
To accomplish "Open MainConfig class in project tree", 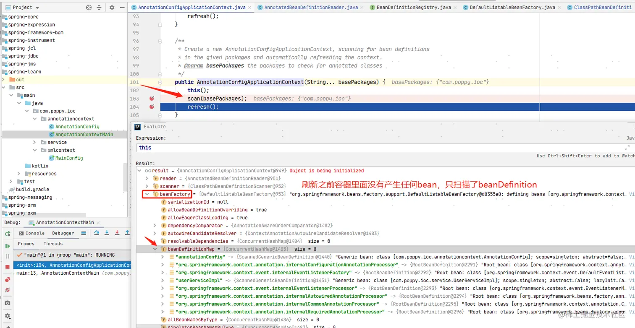I will 66,158.
